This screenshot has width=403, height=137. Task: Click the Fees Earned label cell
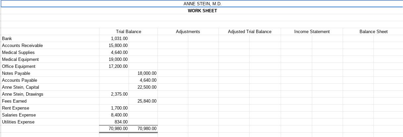tap(50, 101)
